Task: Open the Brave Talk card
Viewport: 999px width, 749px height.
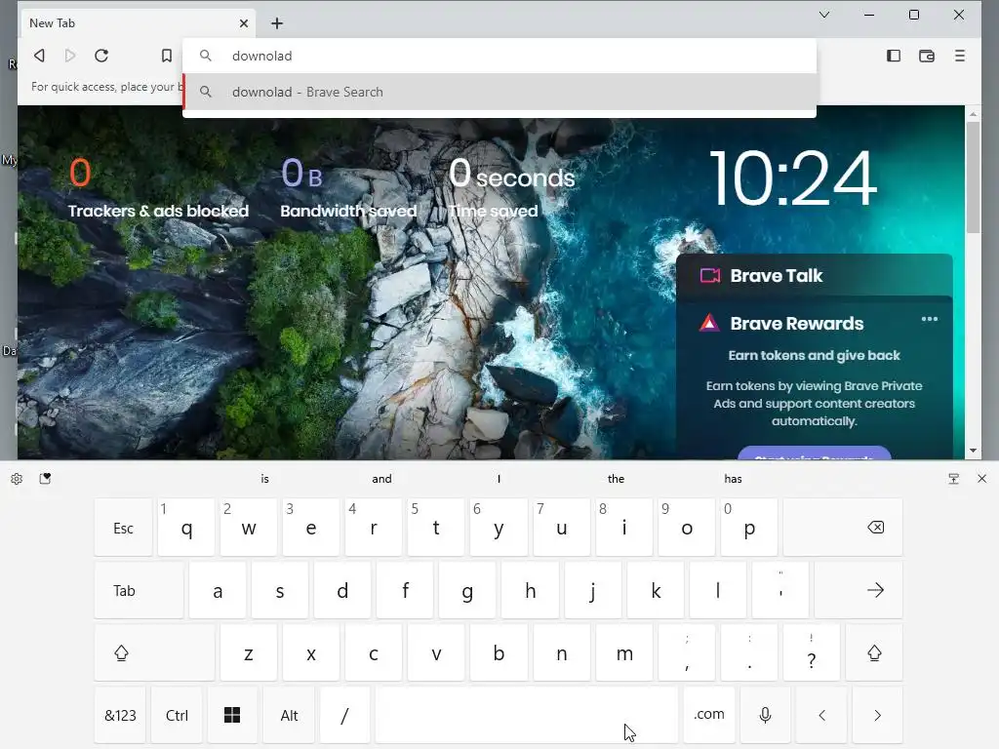Action: [815, 275]
